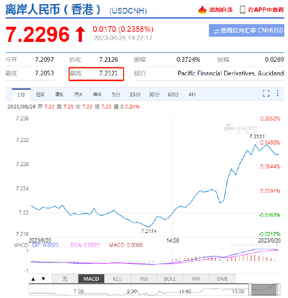Viewport: 288px width, 298px height.
Task: Click the MACD: 0.0000 readout
Action: (x=126, y=245)
